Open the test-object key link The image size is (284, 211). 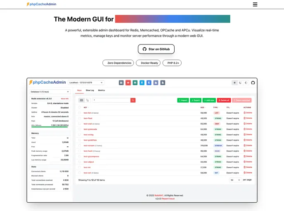pos(89,162)
